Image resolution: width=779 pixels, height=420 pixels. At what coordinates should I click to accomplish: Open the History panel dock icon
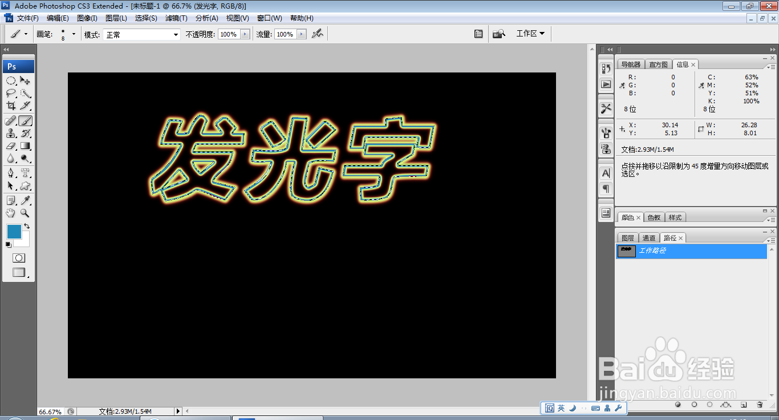(x=606, y=68)
